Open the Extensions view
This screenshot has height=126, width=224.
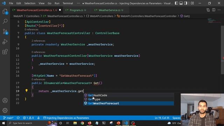[5, 52]
